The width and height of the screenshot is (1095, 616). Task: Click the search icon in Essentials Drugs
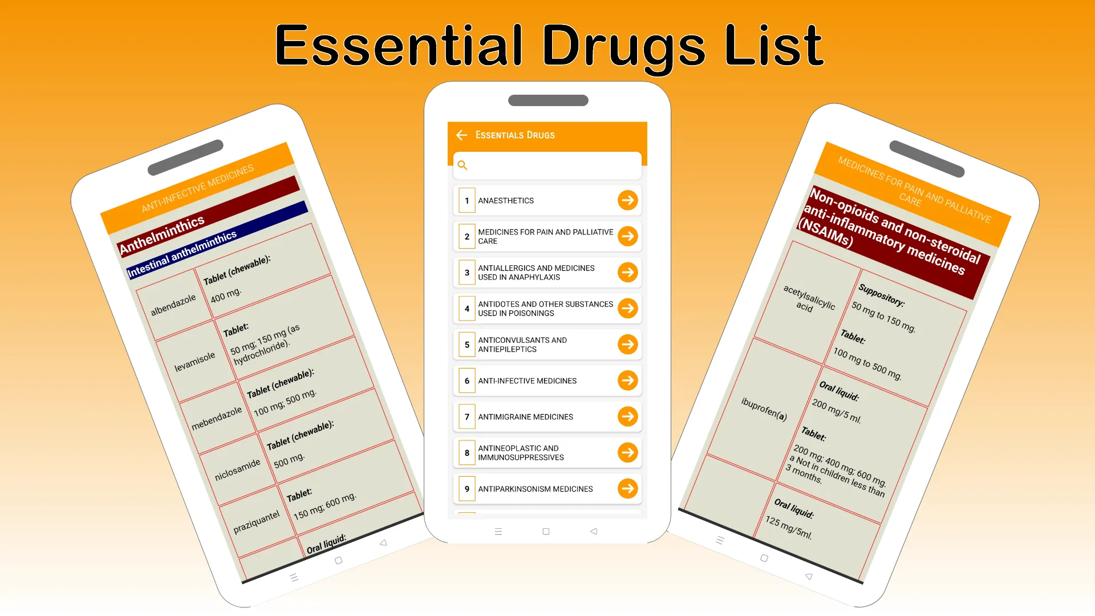point(463,164)
